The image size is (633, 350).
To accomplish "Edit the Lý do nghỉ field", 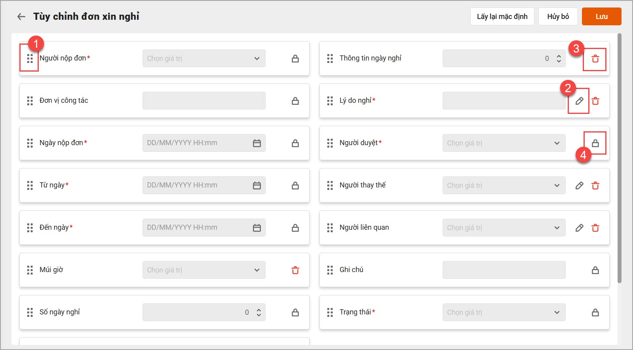I will [579, 101].
